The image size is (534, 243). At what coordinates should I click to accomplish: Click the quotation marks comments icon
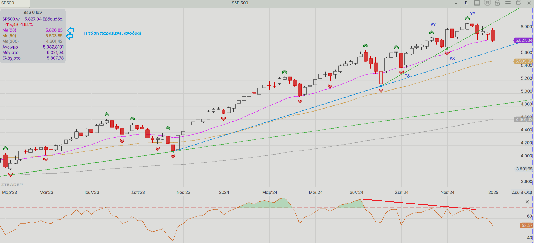pyautogui.click(x=487, y=3)
